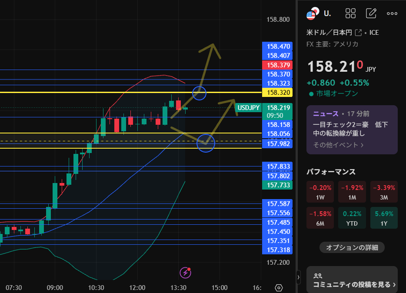Click the 158.370 price label

click(x=277, y=74)
